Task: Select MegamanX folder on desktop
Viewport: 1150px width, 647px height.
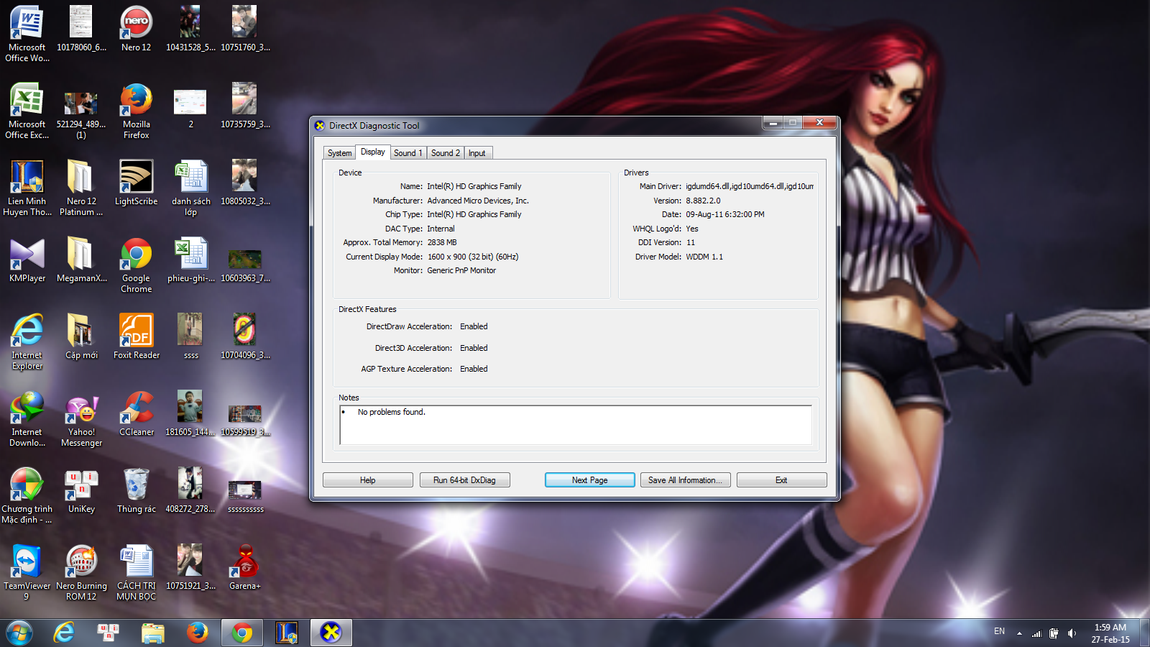Action: (81, 260)
